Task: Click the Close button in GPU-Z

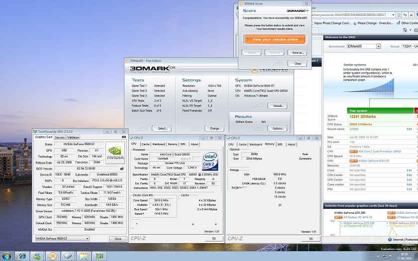Action: pyautogui.click(x=118, y=239)
